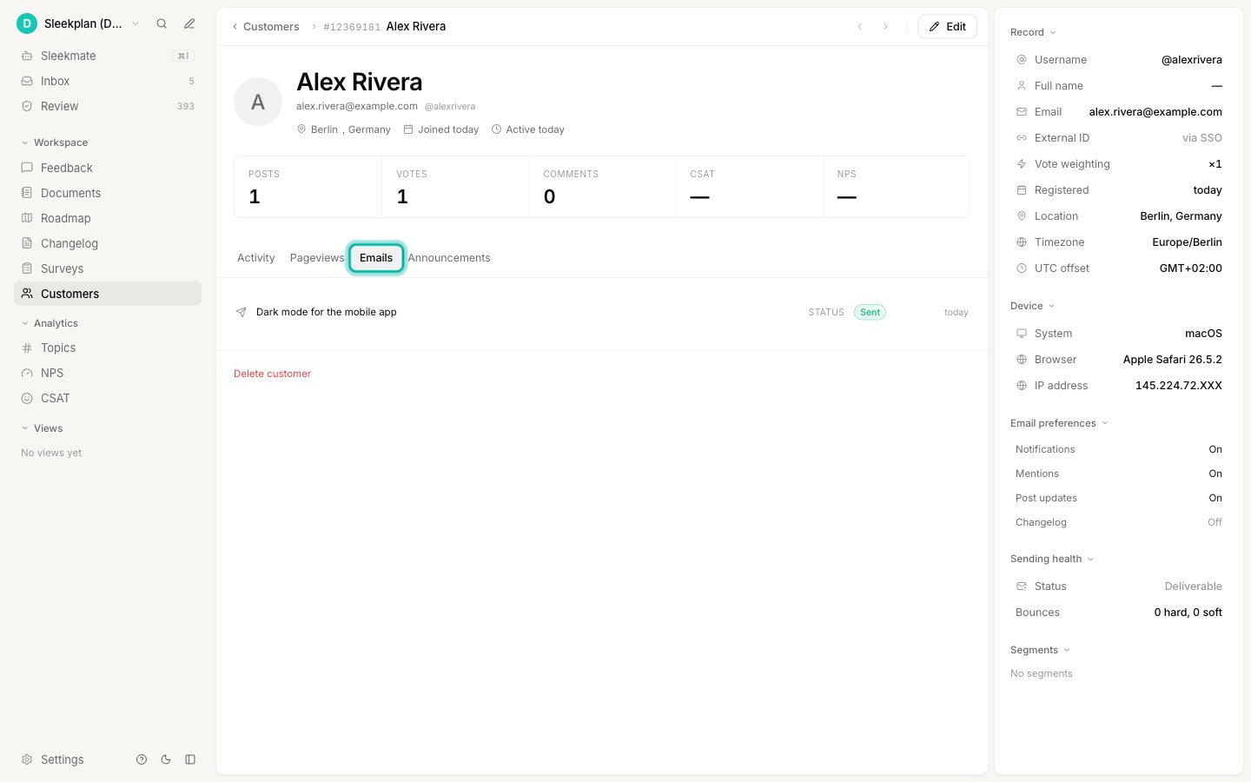The height and width of the screenshot is (782, 1251).
Task: Click Alex Rivera's avatar
Action: [x=258, y=102]
